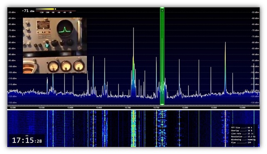
Task: Open the inset radio receiver video thumbnail
Action: click(55, 46)
